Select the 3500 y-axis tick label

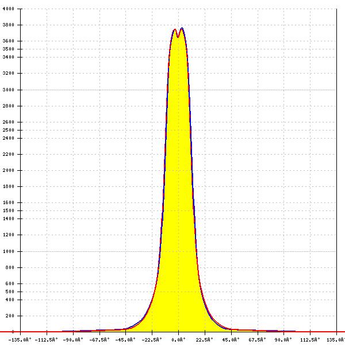pyautogui.click(x=9, y=49)
